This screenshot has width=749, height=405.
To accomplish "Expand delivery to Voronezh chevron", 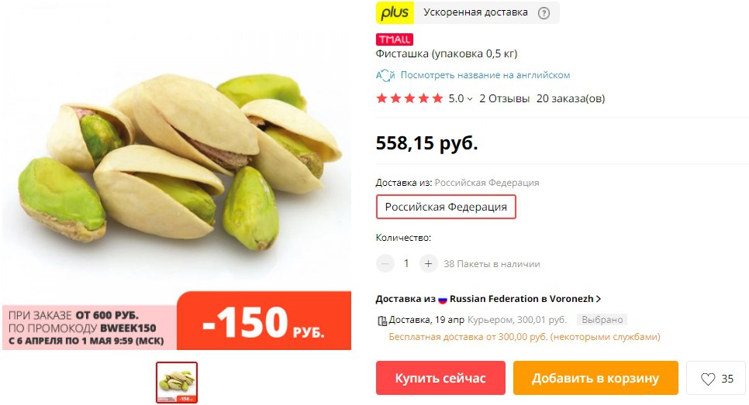I will (x=599, y=299).
